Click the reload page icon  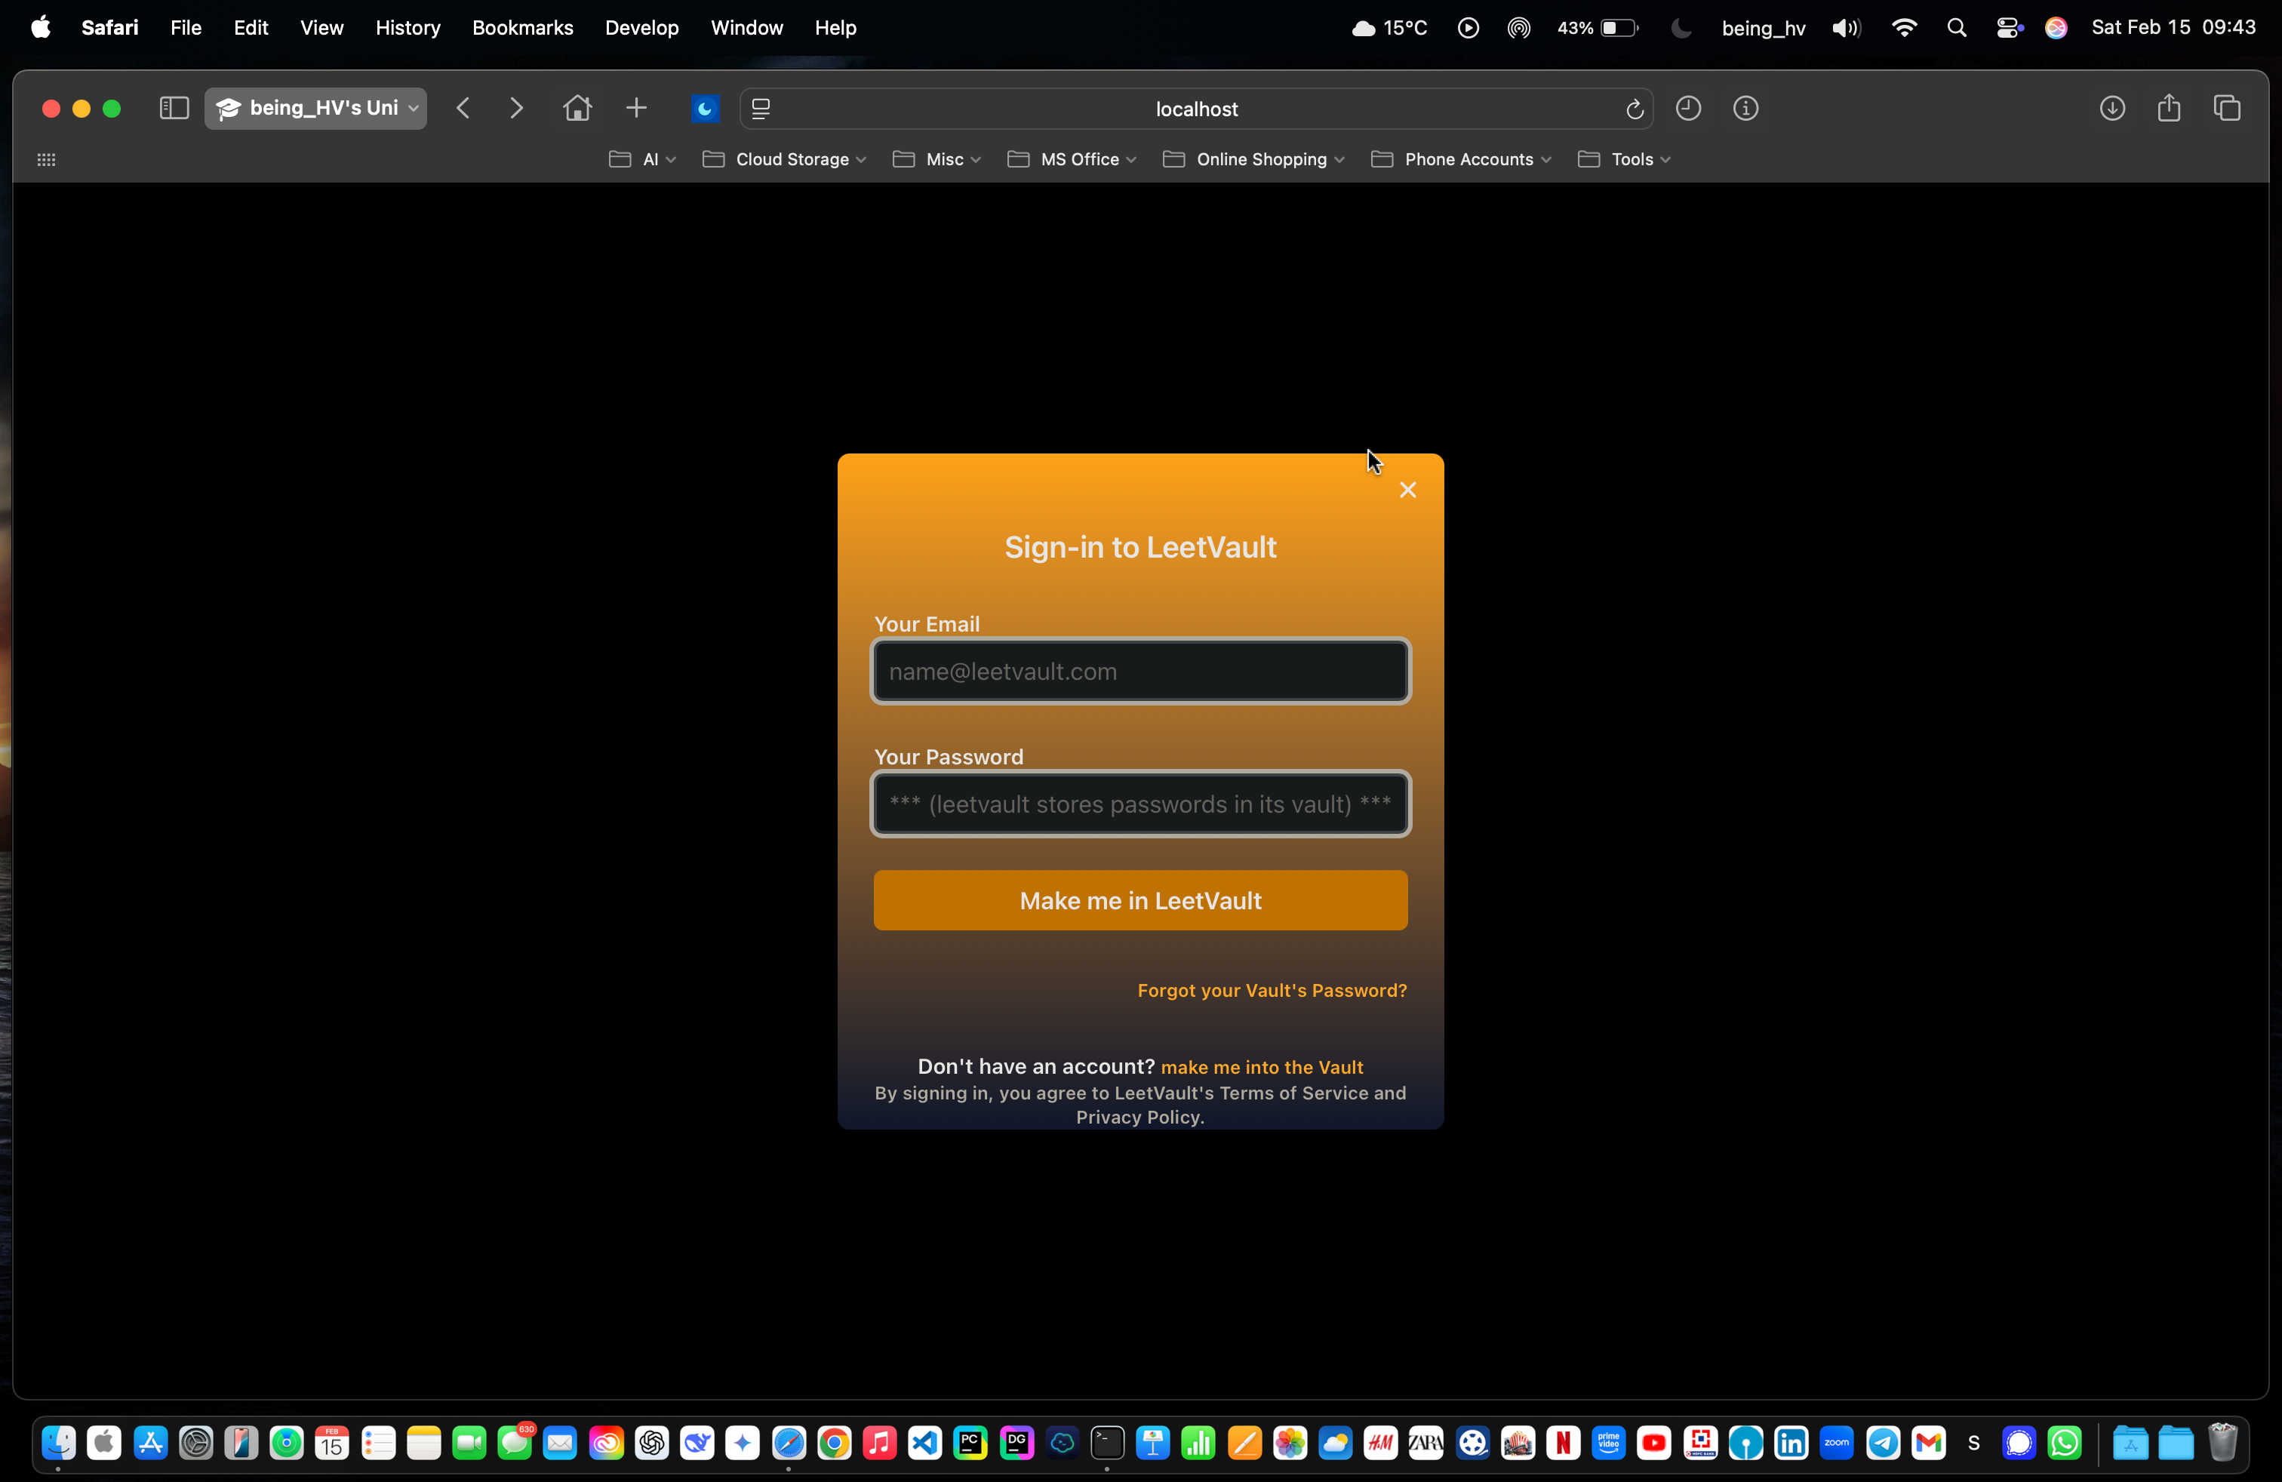(x=1635, y=109)
